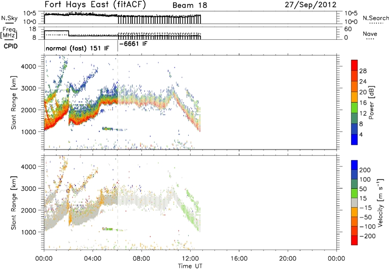Click the '04:00' time axis label
This screenshot has height=269, width=389.
(x=93, y=259)
